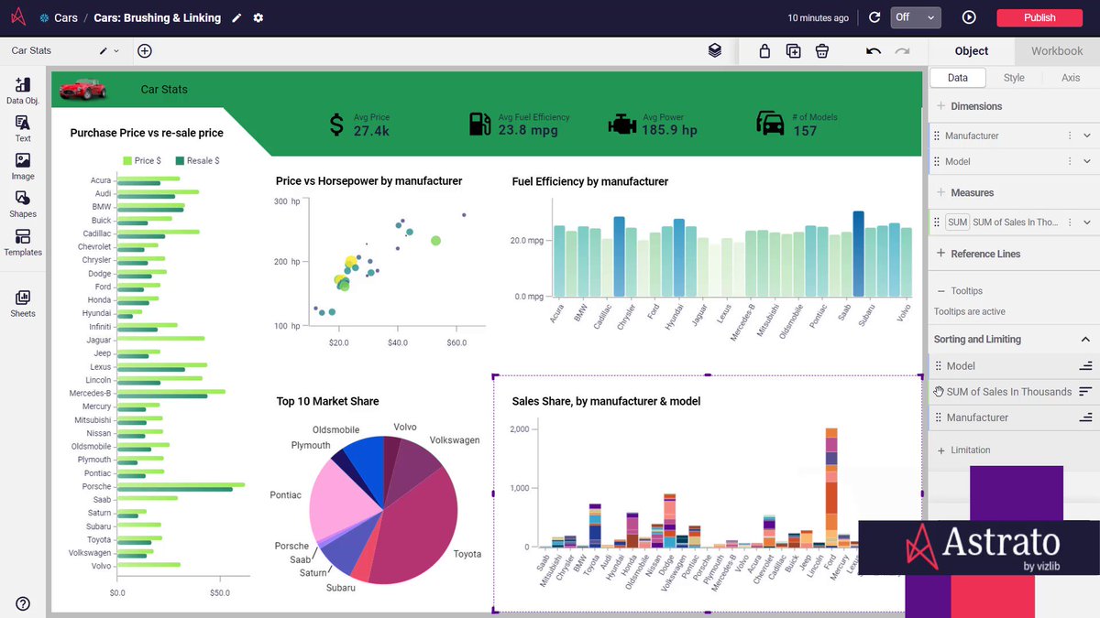Open workbook settings gear icon

pos(258,17)
